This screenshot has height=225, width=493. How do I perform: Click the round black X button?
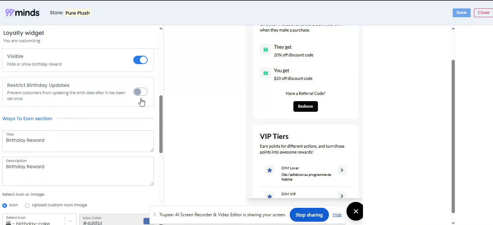tap(355, 211)
